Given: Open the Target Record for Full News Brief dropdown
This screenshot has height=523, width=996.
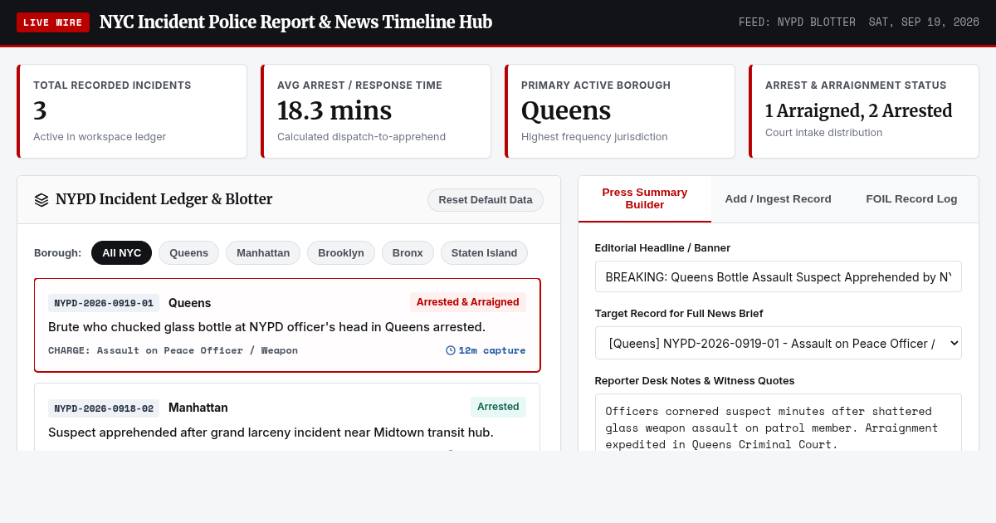Looking at the screenshot, I should tap(779, 343).
